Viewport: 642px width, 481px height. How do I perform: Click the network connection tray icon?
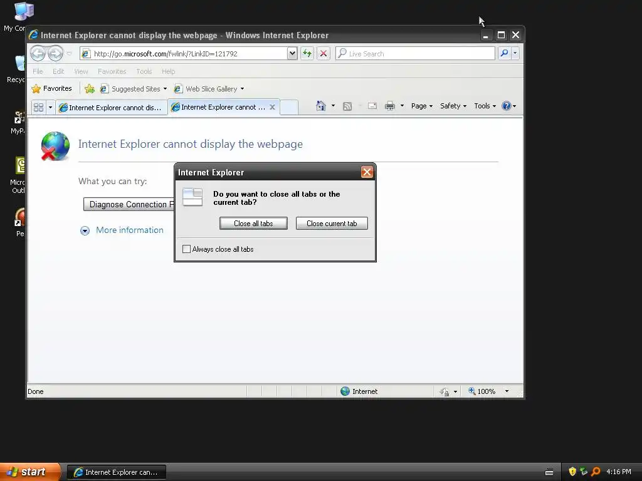pyautogui.click(x=584, y=472)
